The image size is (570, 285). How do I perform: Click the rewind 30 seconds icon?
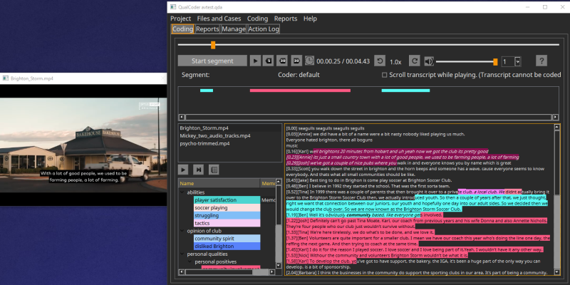pos(282,61)
